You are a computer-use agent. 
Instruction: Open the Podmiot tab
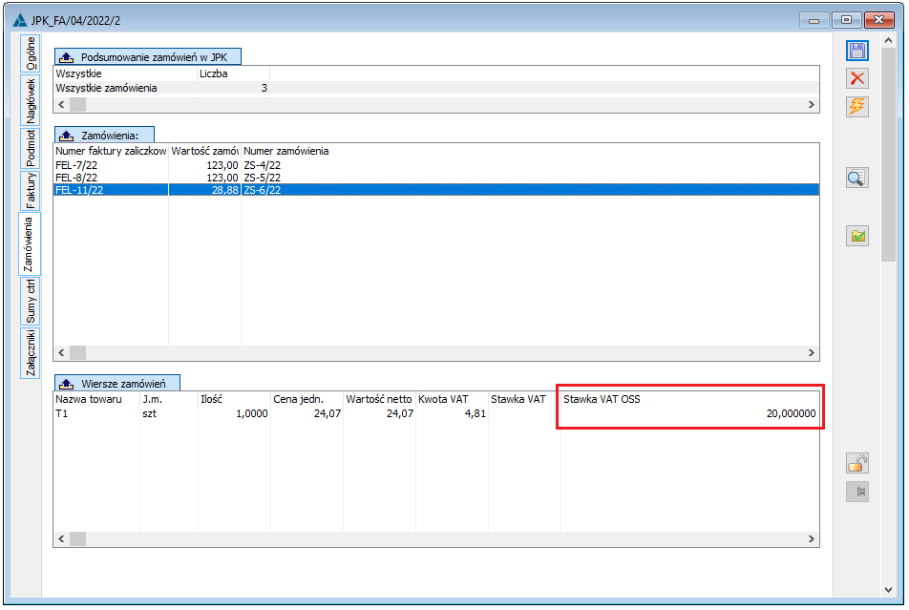[x=31, y=147]
